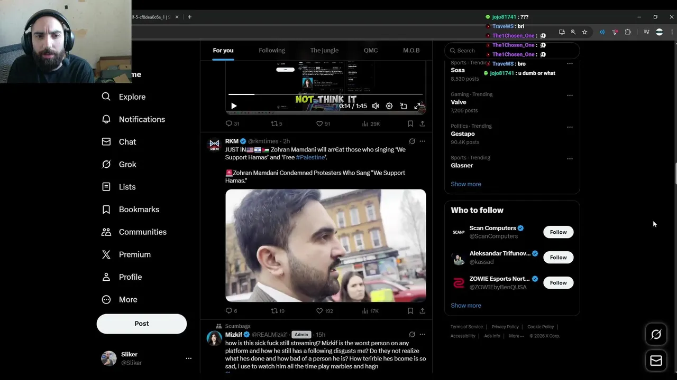Toggle video picture-in-picture icon
The width and height of the screenshot is (677, 380).
click(x=404, y=106)
